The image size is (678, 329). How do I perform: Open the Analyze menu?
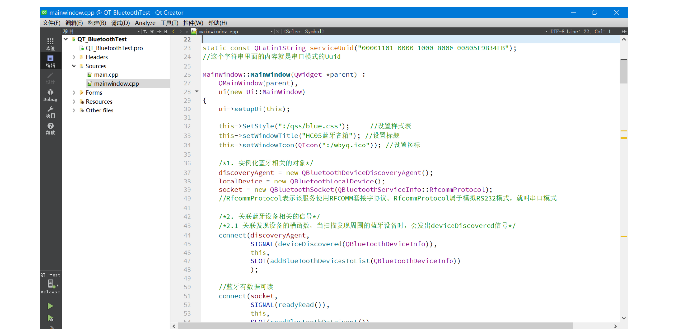(x=145, y=23)
